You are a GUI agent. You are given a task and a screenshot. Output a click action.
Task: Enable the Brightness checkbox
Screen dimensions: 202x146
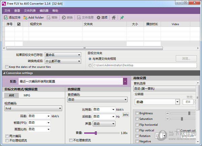point(137,113)
